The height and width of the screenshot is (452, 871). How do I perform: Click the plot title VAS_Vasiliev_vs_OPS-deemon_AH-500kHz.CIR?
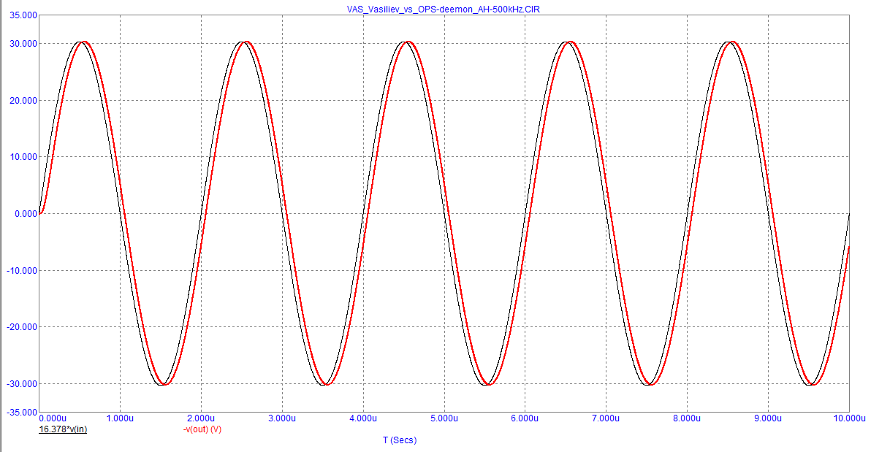[x=444, y=9]
